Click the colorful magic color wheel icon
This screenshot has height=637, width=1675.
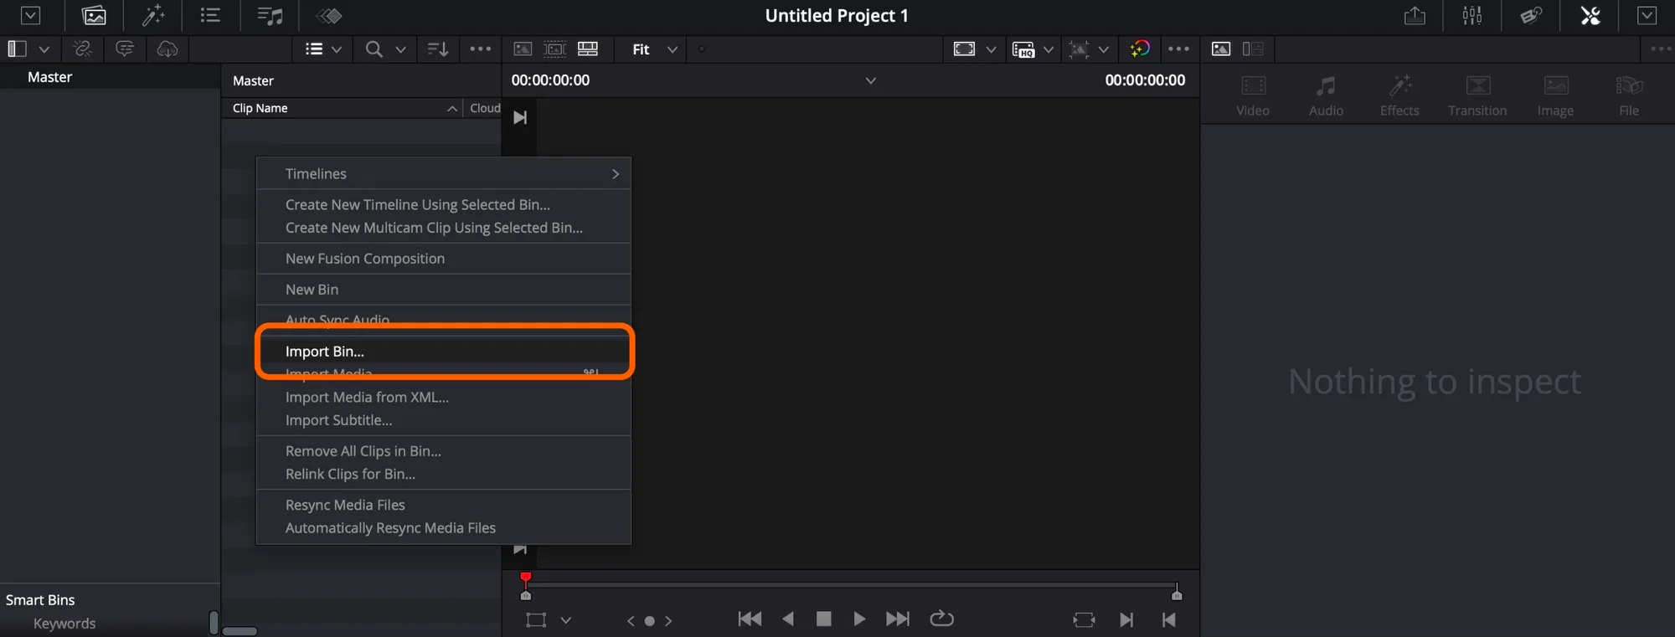click(1140, 49)
